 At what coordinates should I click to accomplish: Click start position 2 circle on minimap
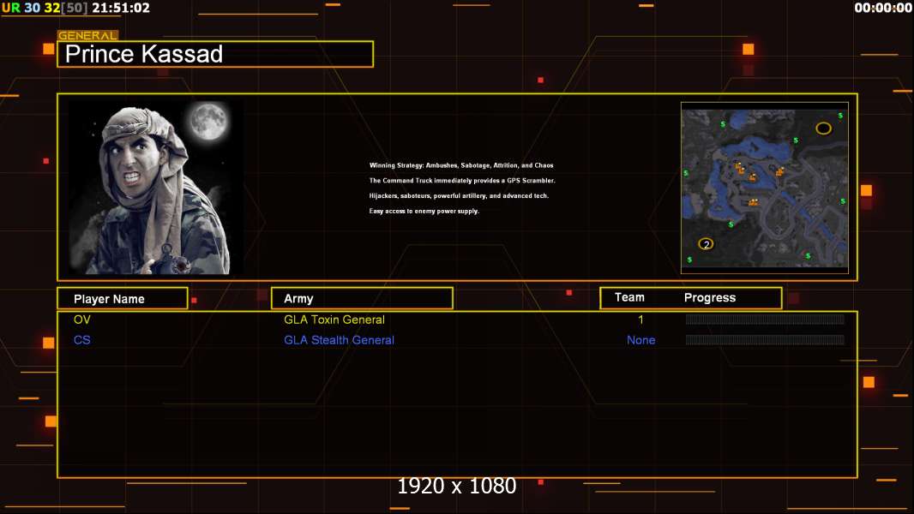point(706,244)
